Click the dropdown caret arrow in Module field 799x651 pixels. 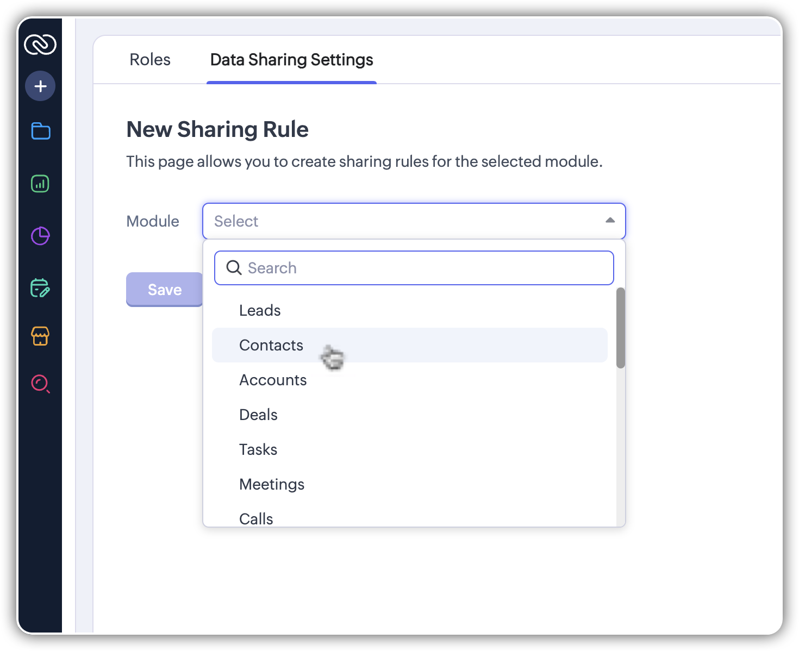pyautogui.click(x=610, y=221)
